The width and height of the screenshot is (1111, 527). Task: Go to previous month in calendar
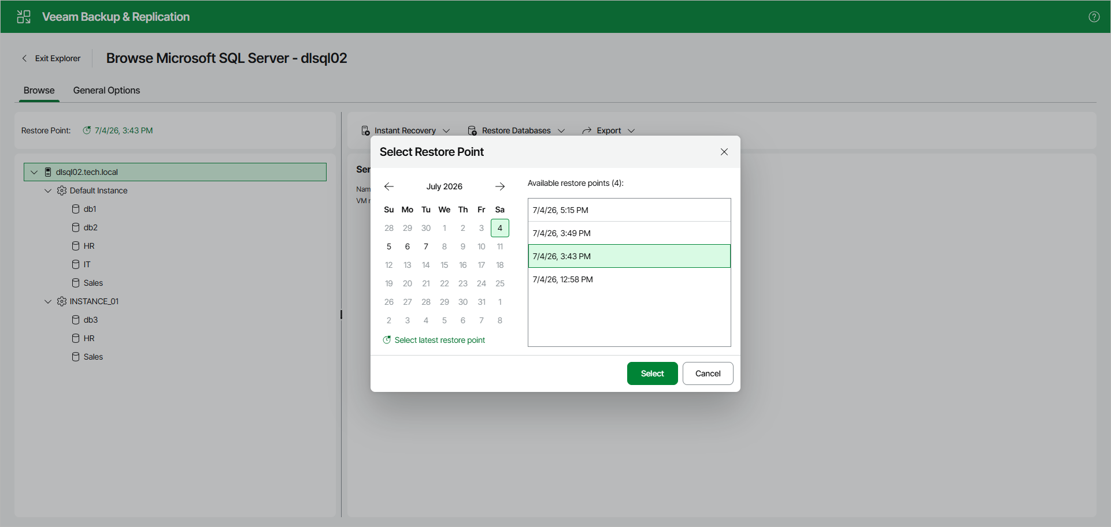click(389, 186)
